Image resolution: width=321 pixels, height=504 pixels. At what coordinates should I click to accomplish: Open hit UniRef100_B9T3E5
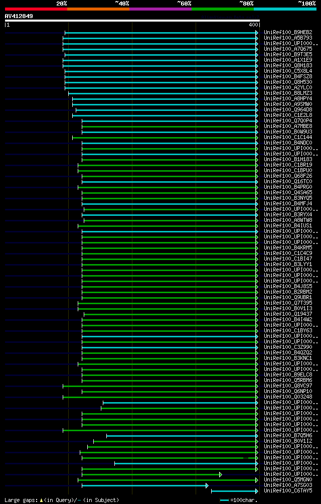pyautogui.click(x=287, y=54)
